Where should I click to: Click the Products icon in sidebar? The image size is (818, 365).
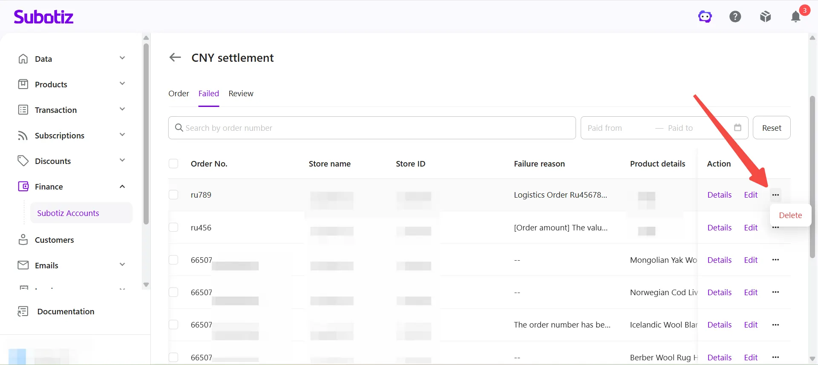pos(23,84)
